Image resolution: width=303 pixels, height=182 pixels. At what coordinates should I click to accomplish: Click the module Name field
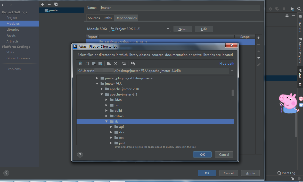tap(180, 8)
